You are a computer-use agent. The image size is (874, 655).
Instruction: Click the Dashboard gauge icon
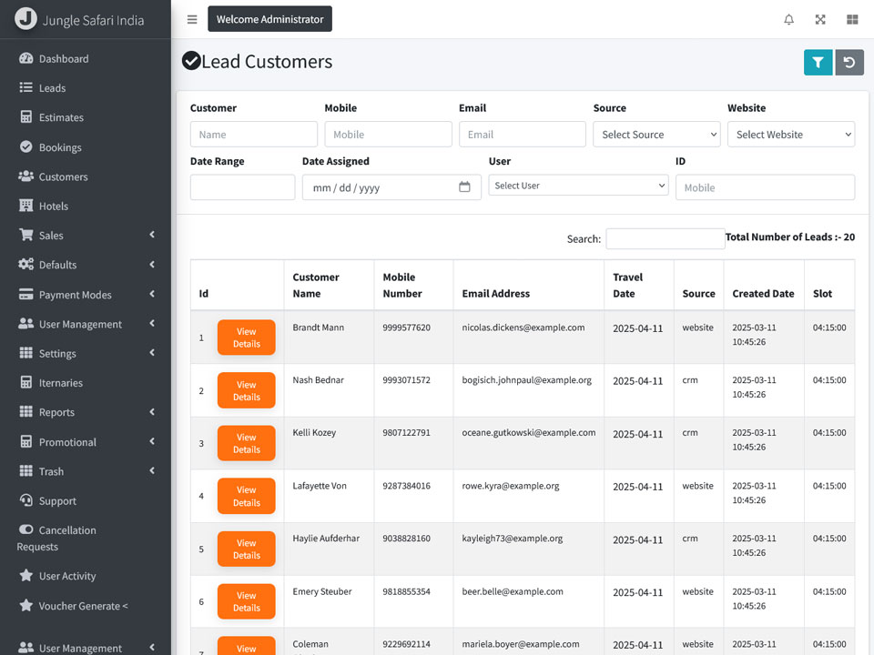(x=25, y=58)
